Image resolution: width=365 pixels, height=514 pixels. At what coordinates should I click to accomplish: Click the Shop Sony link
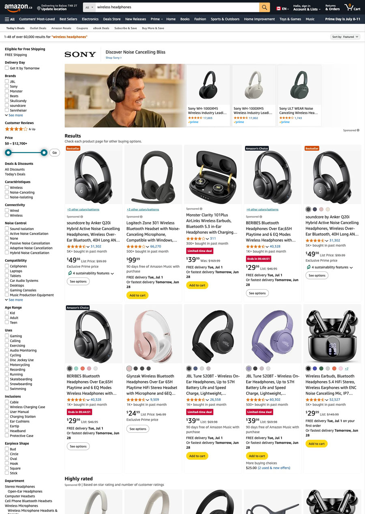tap(114, 58)
